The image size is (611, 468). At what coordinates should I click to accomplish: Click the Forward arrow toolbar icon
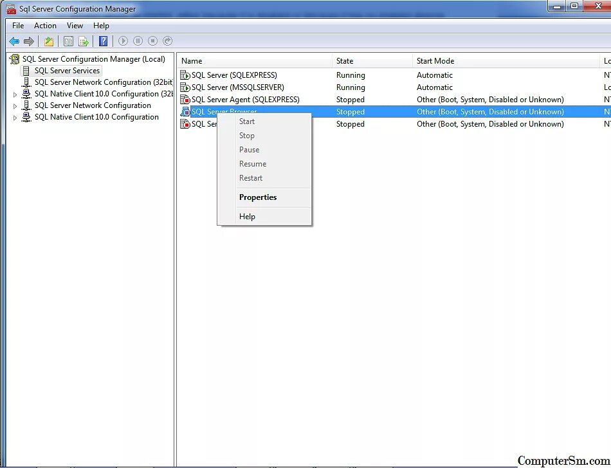tap(29, 41)
